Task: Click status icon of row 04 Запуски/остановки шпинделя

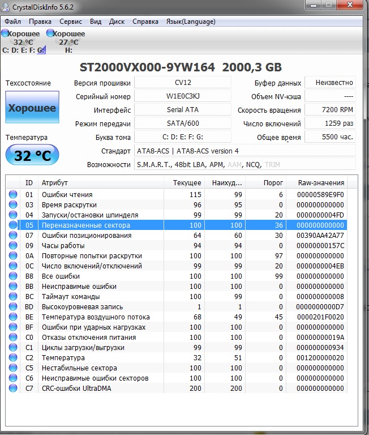Action: 13,215
